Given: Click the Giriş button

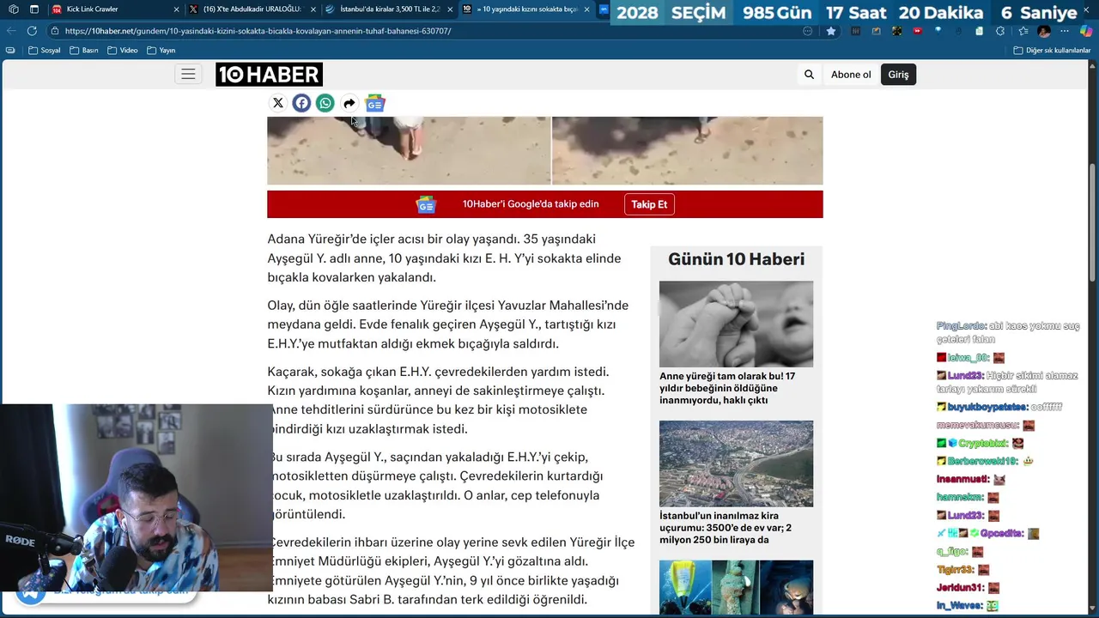Looking at the screenshot, I should (x=898, y=75).
